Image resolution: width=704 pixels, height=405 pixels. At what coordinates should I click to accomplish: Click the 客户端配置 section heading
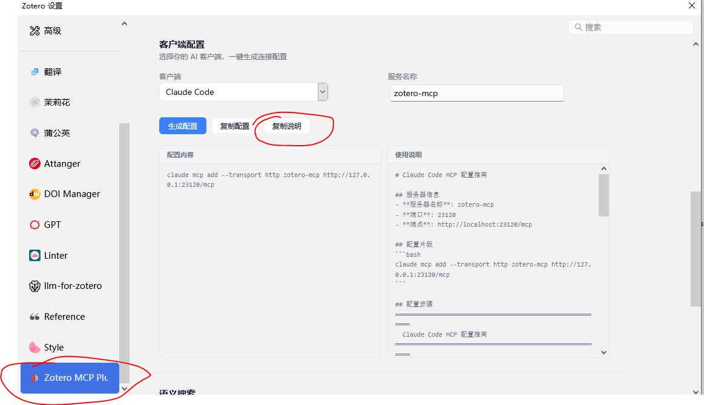[182, 44]
